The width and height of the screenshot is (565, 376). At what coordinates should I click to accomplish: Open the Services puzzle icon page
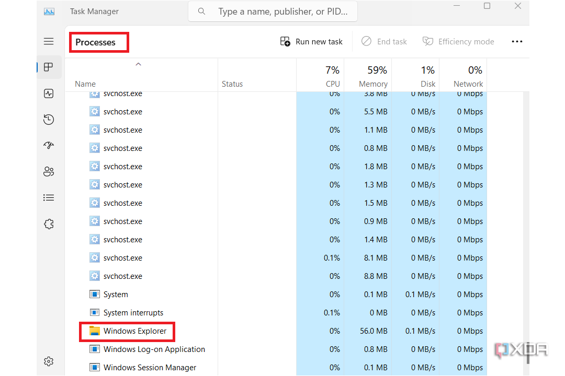point(49,224)
